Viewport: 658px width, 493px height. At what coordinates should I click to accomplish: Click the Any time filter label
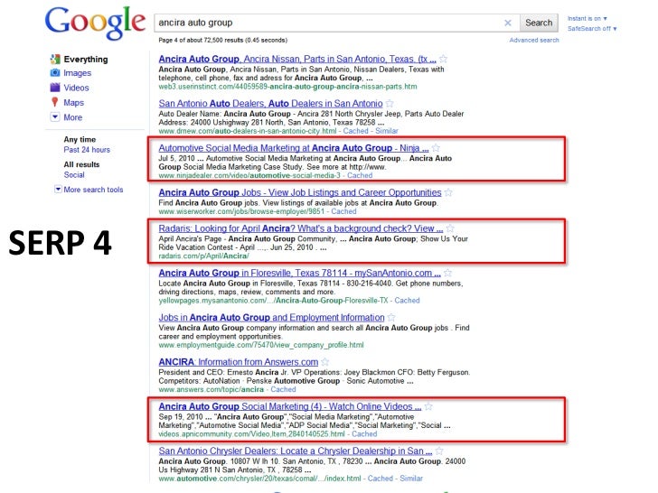tap(80, 139)
